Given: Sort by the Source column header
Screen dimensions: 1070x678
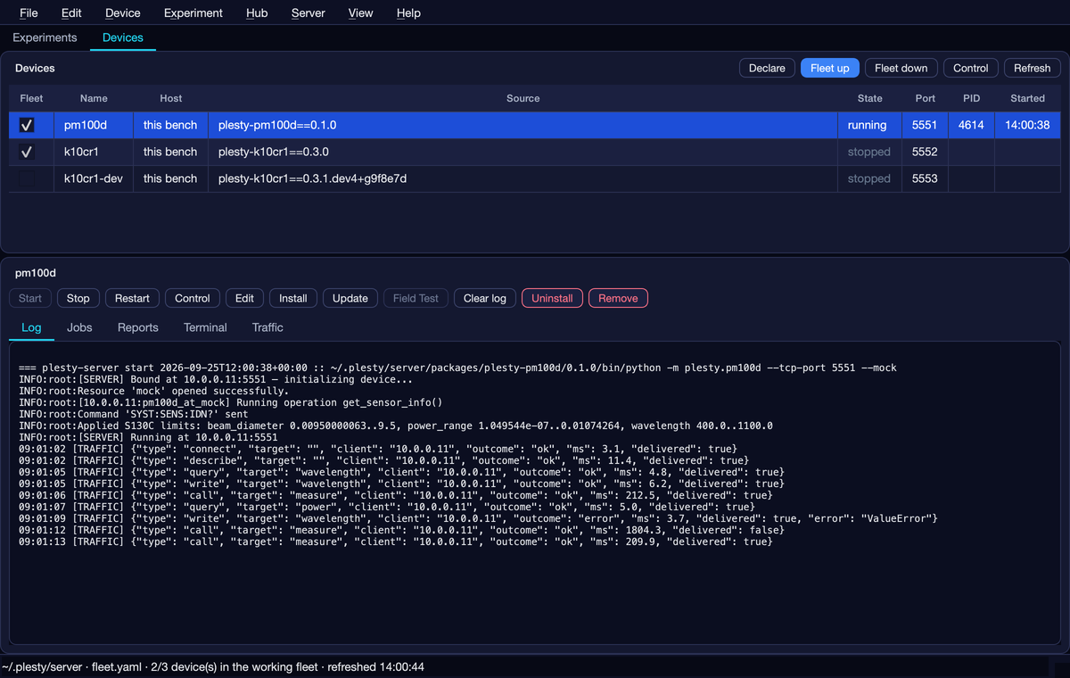Looking at the screenshot, I should (523, 98).
